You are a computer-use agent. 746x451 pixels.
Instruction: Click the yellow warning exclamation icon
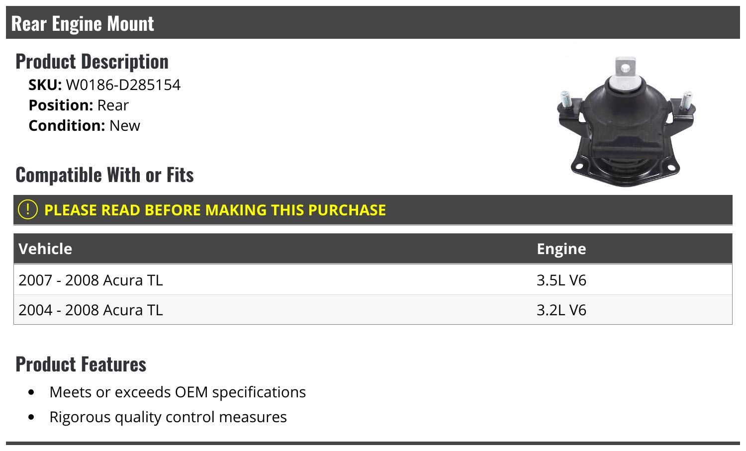(28, 209)
